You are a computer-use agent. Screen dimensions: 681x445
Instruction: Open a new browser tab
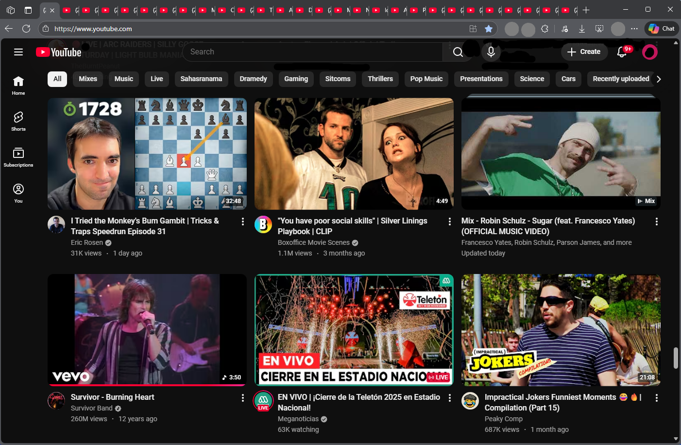(x=586, y=10)
